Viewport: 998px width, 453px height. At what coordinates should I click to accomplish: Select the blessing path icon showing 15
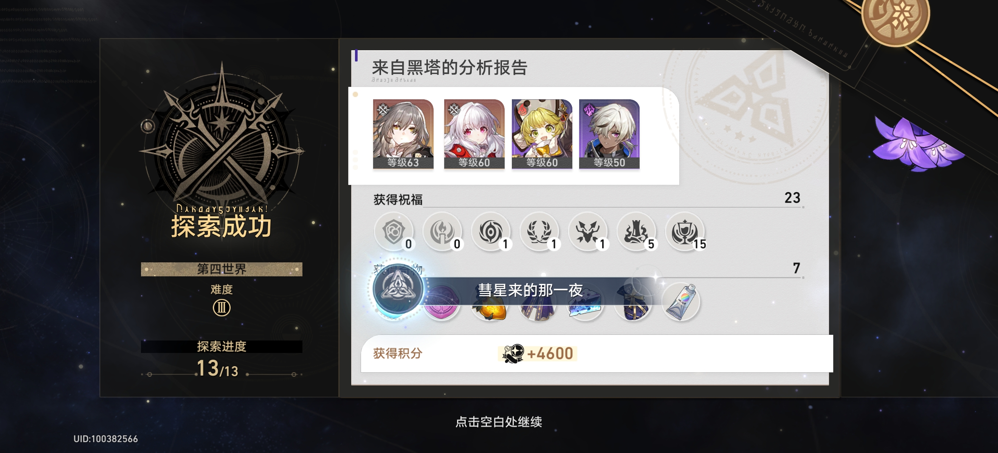[685, 232]
